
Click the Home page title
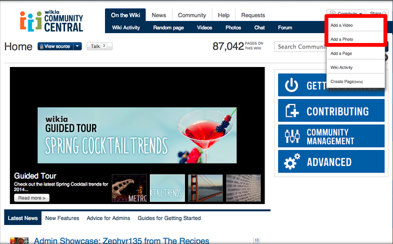point(18,47)
